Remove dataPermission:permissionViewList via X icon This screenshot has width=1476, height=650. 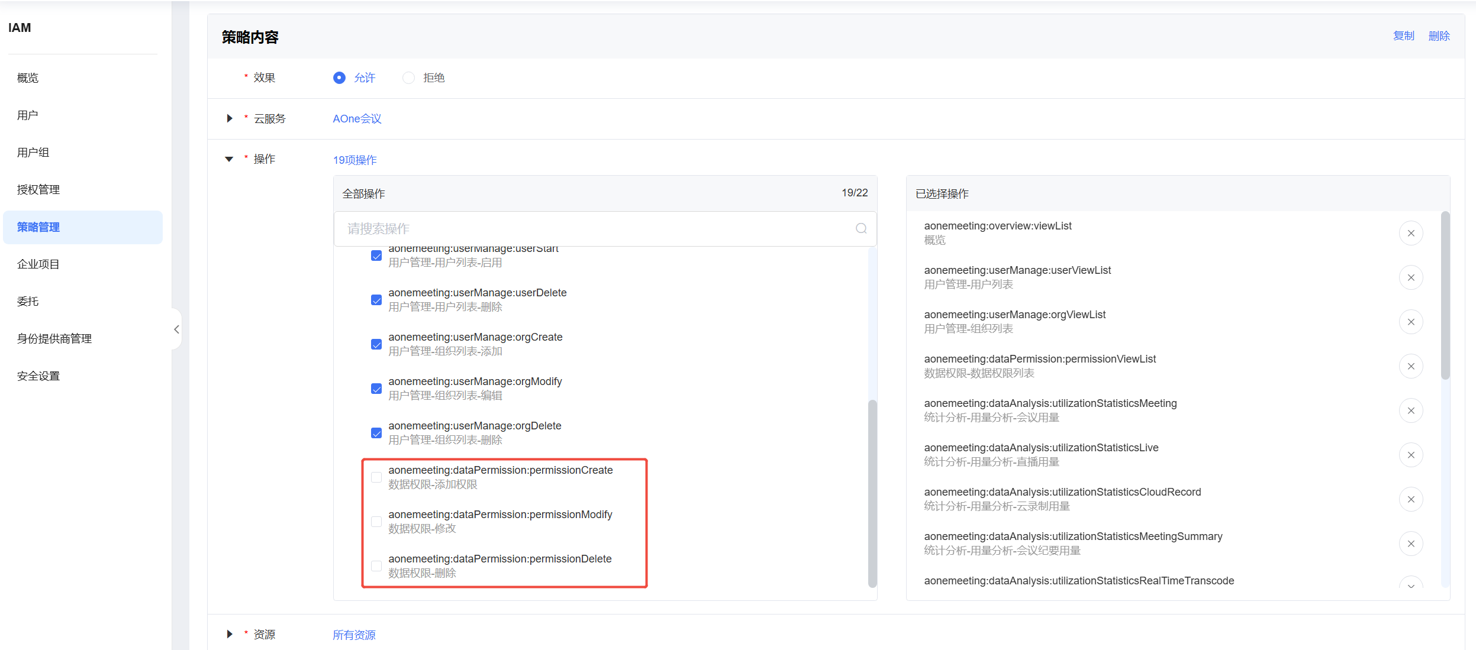[x=1411, y=366]
